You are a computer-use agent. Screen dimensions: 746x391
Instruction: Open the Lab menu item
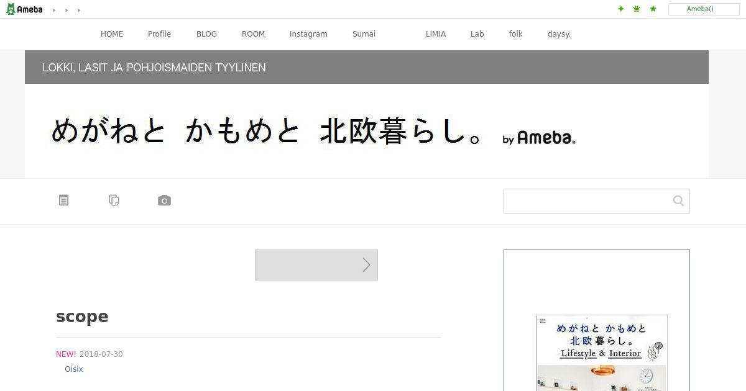(477, 34)
